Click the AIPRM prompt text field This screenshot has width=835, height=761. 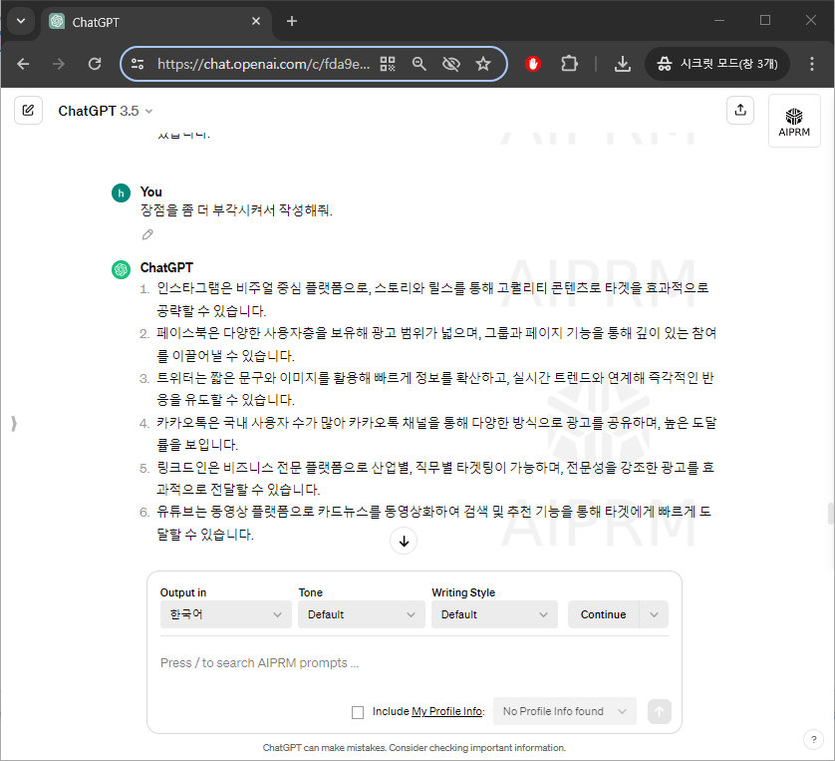point(414,663)
